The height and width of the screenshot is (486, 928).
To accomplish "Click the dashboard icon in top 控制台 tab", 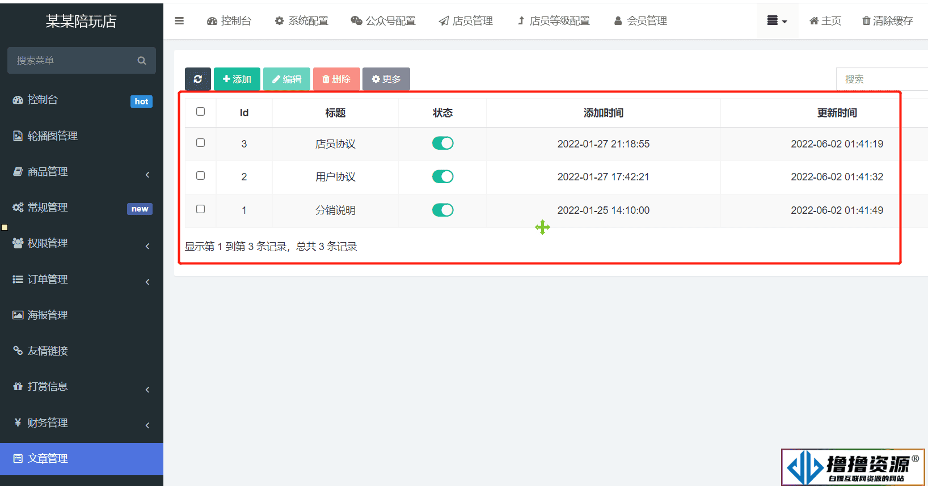I will [212, 21].
